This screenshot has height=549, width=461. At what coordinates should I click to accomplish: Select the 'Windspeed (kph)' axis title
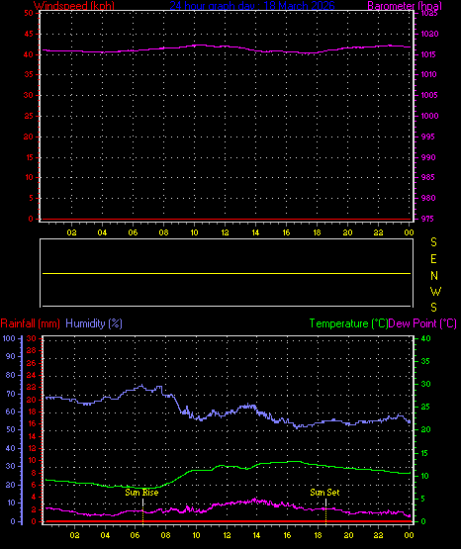point(74,6)
